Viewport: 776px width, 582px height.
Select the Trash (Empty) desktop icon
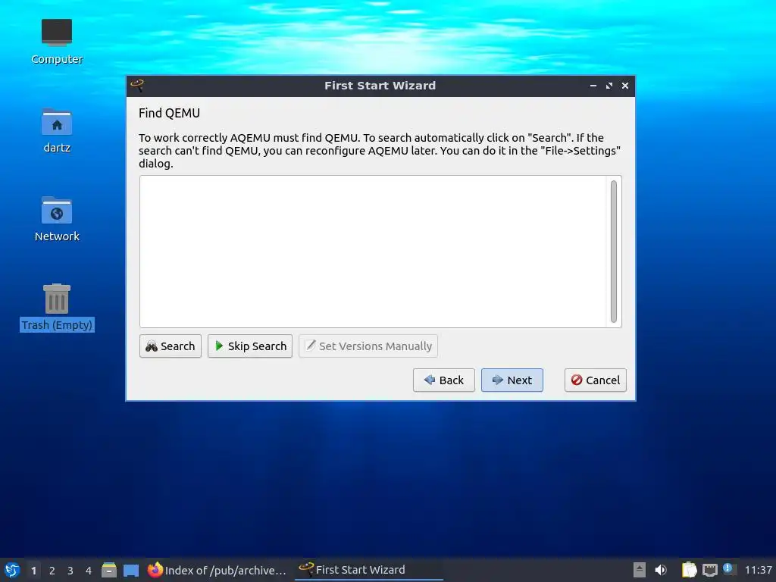[x=57, y=308]
